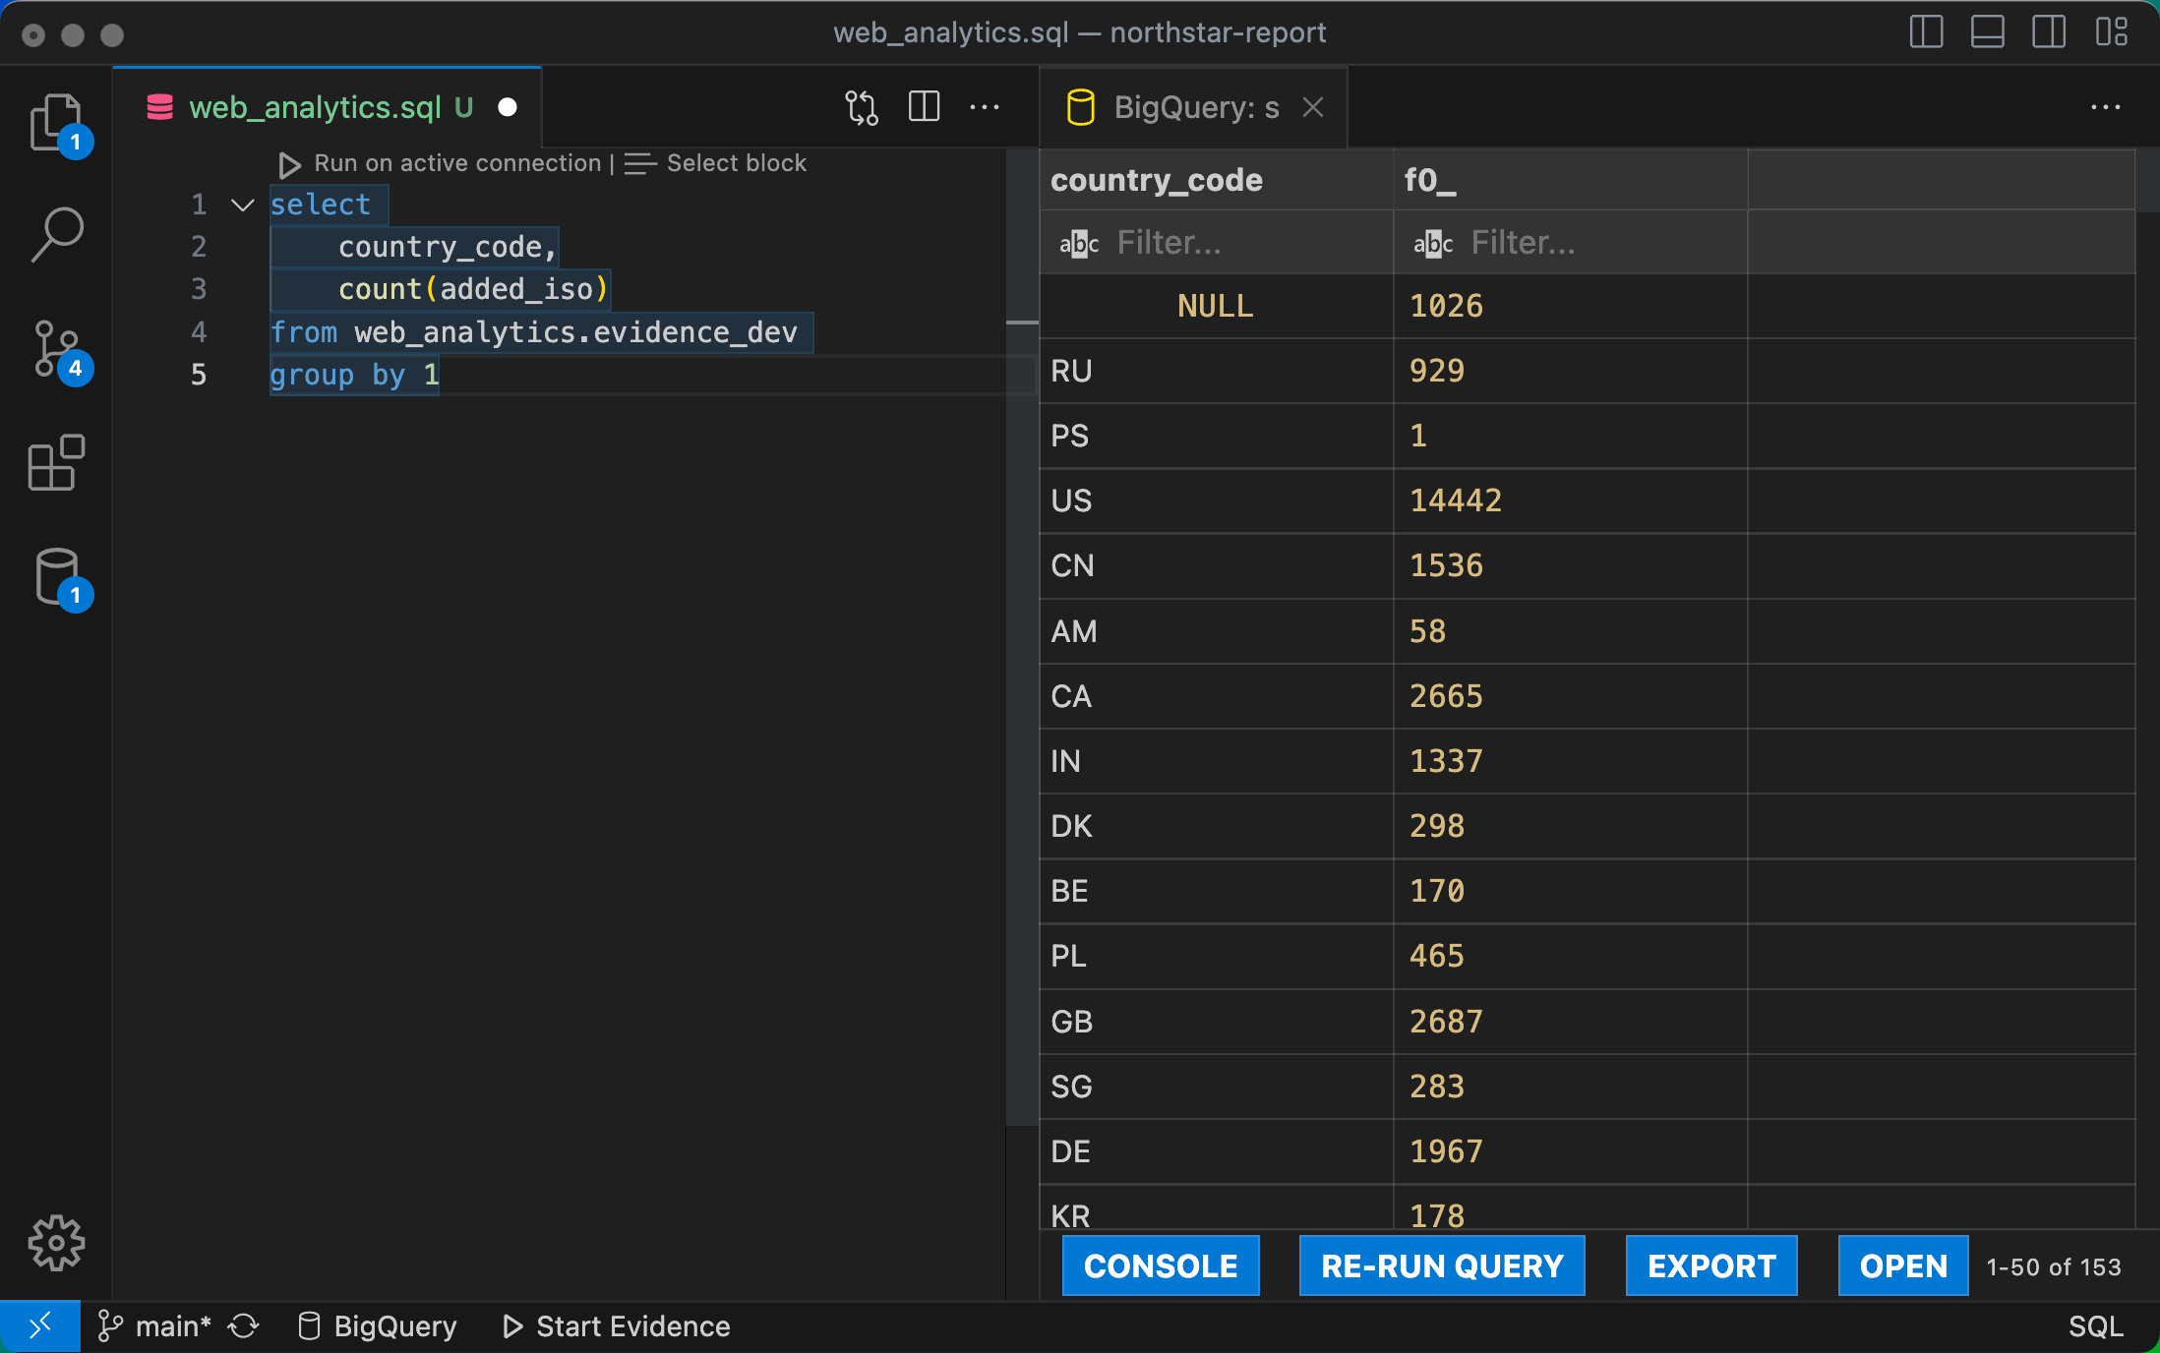Click the main* git branch in status bar
Screen dimensions: 2160x1353
[154, 1326]
